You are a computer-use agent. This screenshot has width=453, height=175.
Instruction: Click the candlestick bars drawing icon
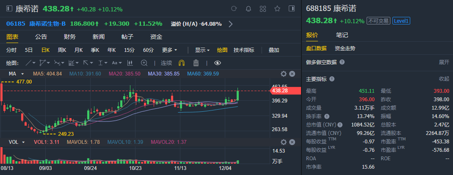(x=130, y=63)
